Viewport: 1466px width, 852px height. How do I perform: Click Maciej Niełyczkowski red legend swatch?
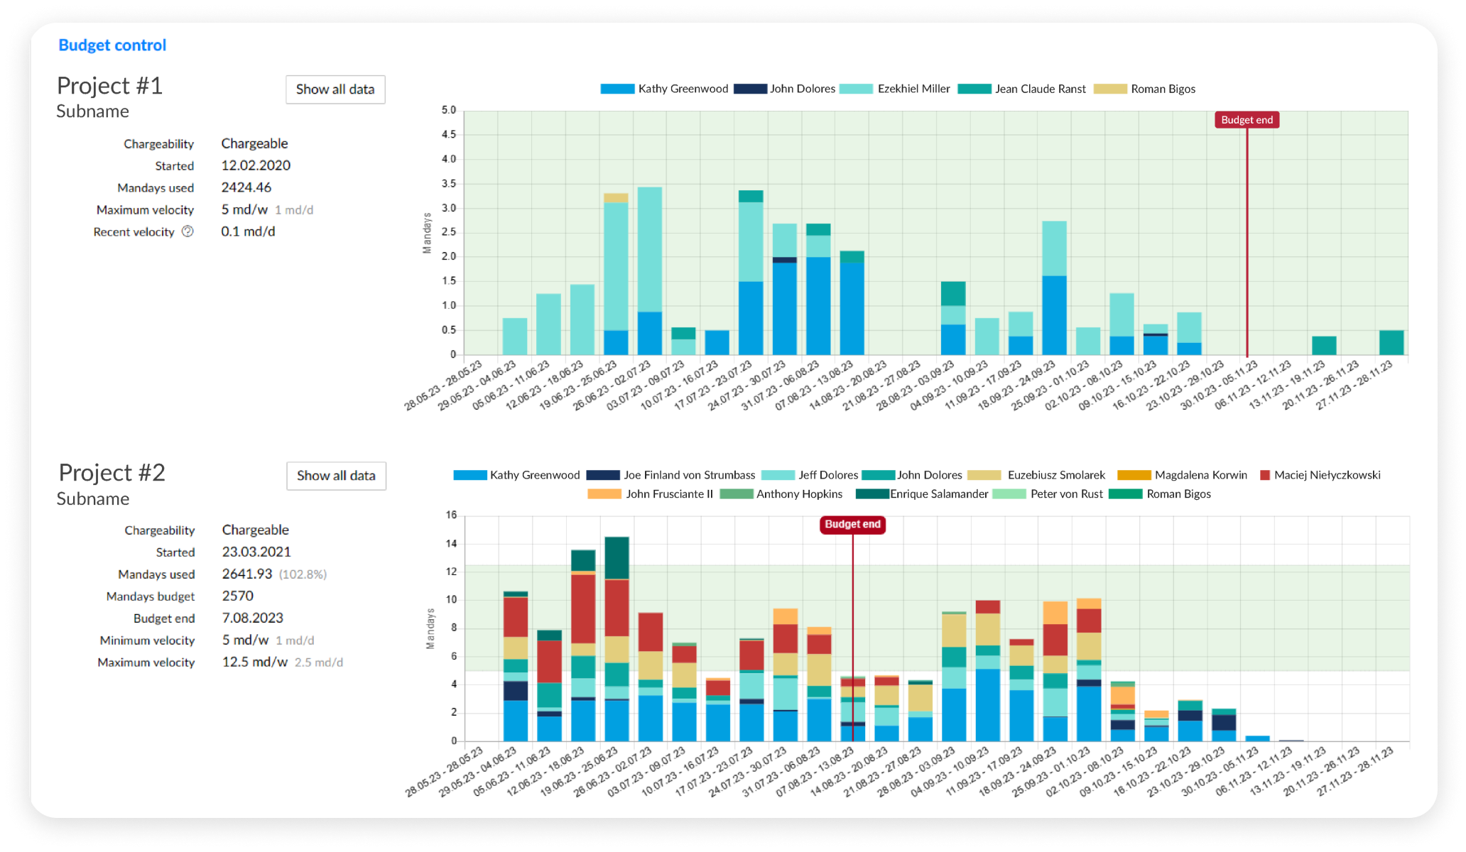coord(1264,475)
